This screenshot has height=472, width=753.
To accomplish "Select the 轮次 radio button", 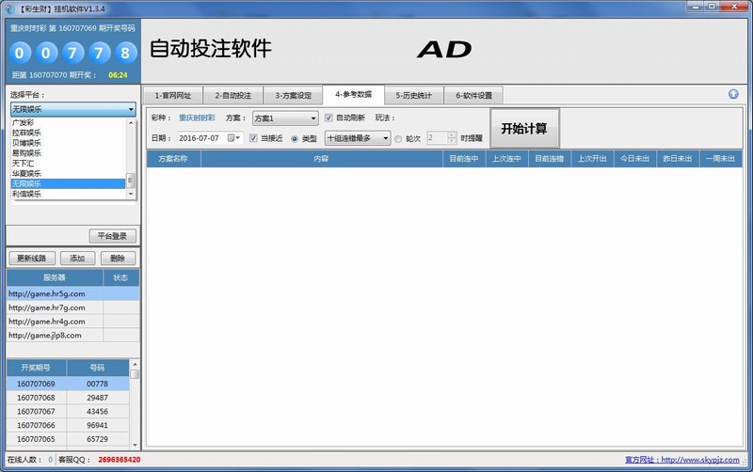I will (x=398, y=138).
